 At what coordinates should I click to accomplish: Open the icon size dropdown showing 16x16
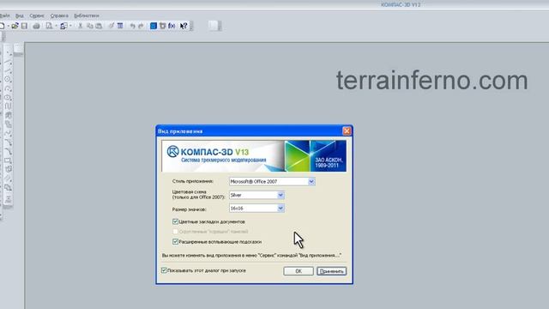256,208
